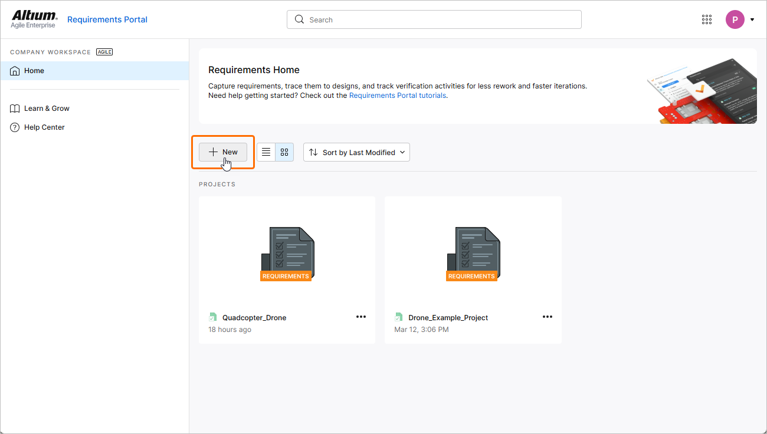767x434 pixels.
Task: Click the Altium Agile Enterprise logo
Action: pyautogui.click(x=34, y=19)
